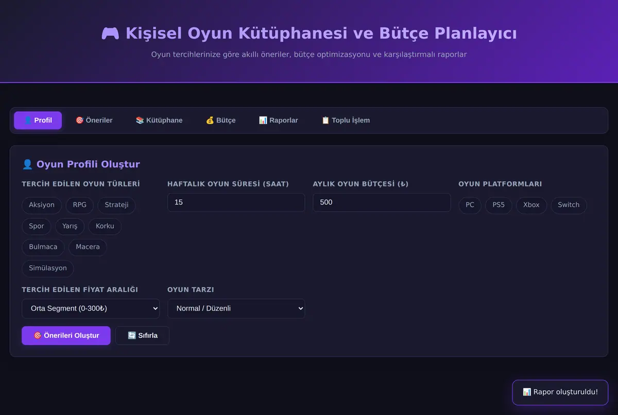Go to the Bütçe tab
This screenshot has width=618, height=415.
coord(220,120)
